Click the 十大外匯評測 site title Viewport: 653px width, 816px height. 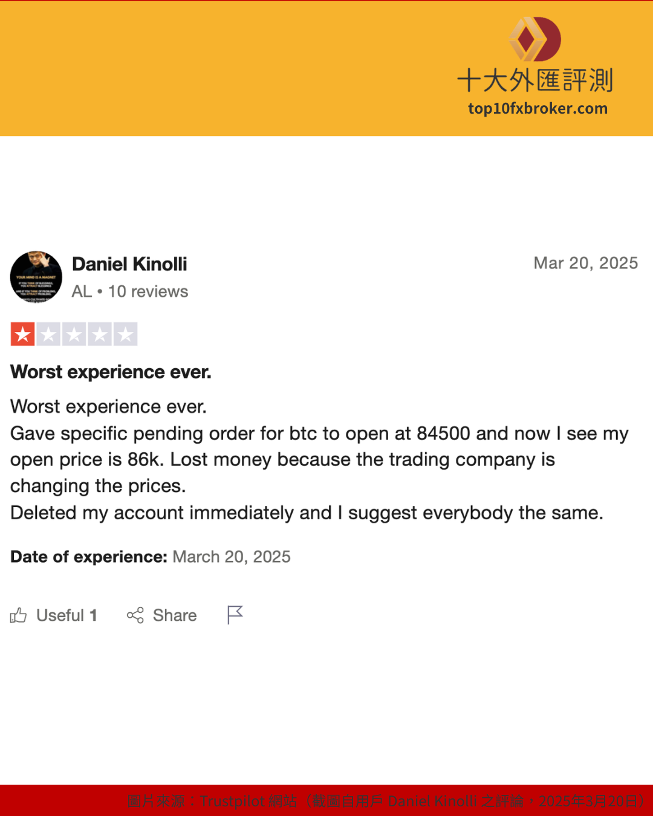(535, 80)
